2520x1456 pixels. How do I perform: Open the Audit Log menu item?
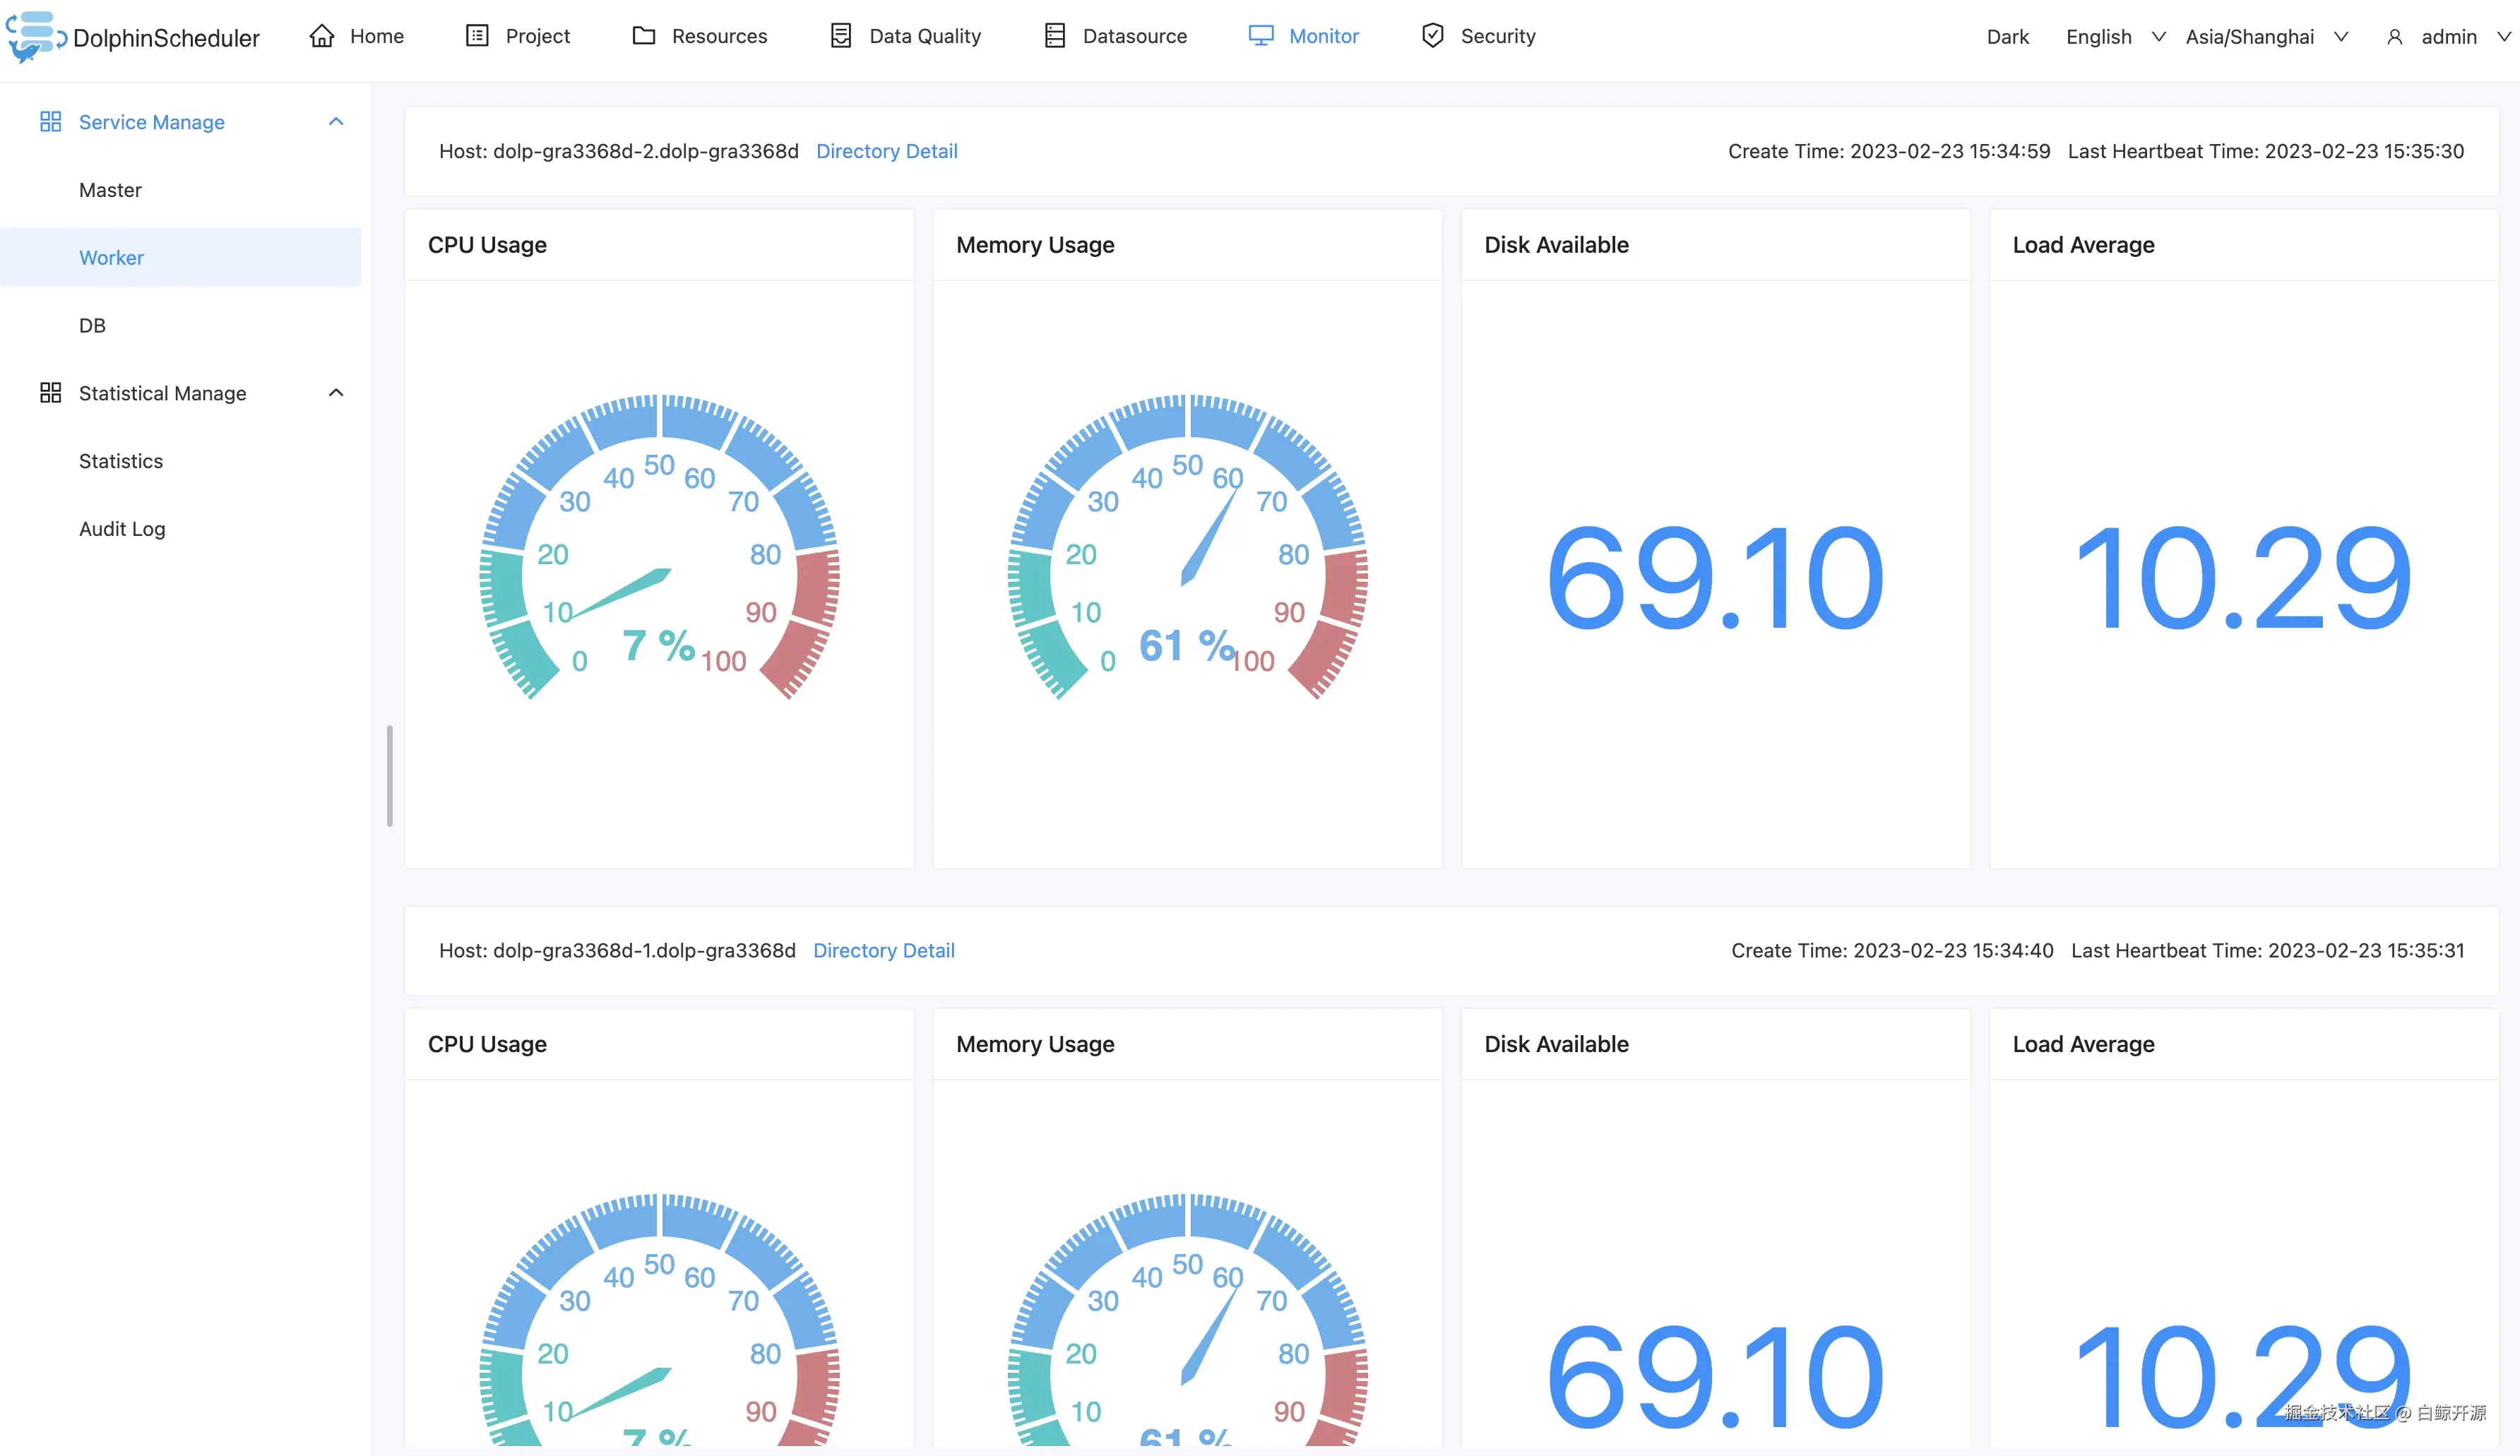click(122, 529)
